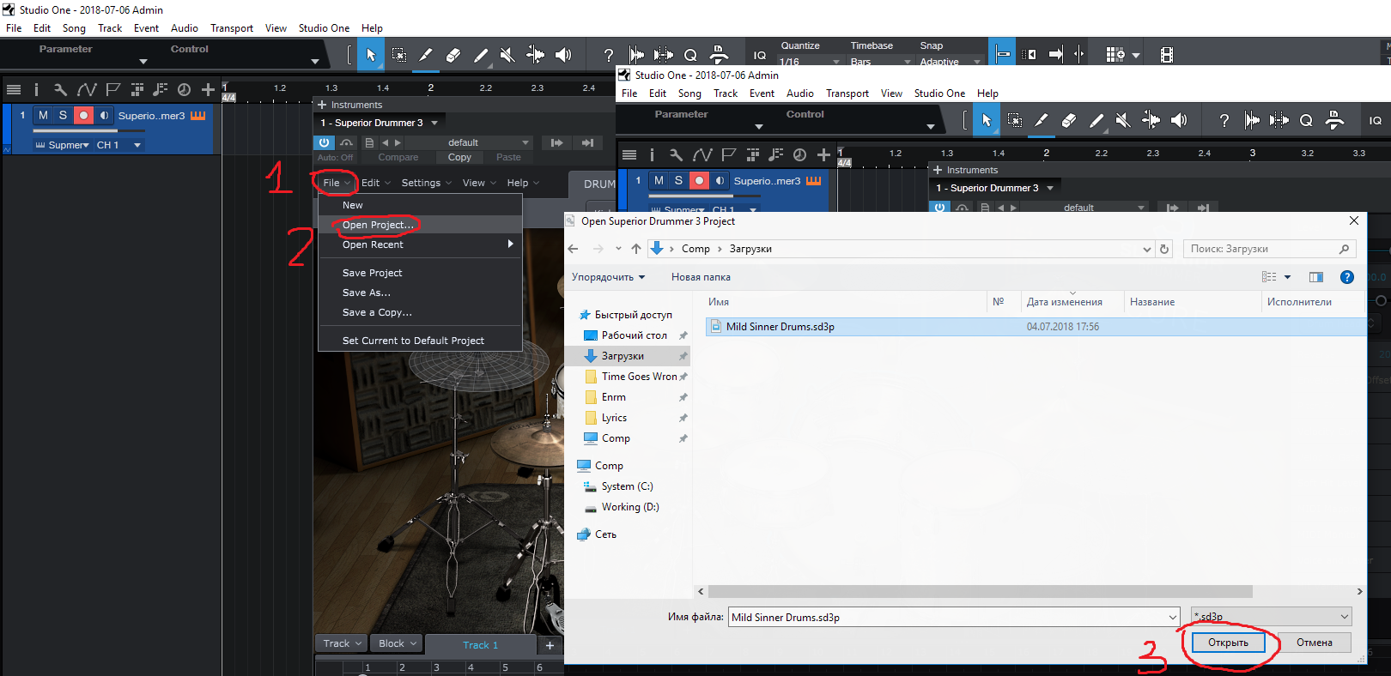1391x676 pixels.
Task: Select Split tool in left Studio One window
Action: pos(426,55)
